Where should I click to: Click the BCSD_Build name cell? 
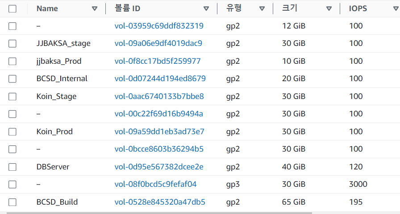click(x=57, y=202)
